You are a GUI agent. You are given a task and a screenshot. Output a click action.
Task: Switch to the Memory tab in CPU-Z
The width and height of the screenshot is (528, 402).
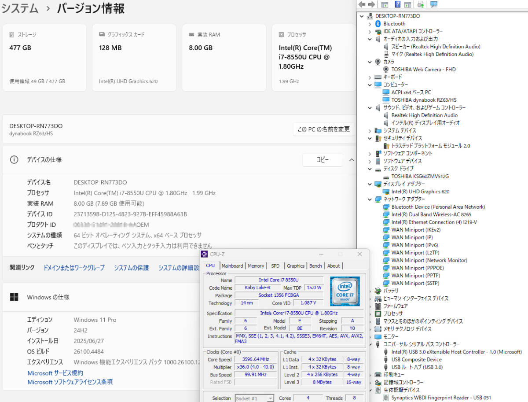(256, 266)
